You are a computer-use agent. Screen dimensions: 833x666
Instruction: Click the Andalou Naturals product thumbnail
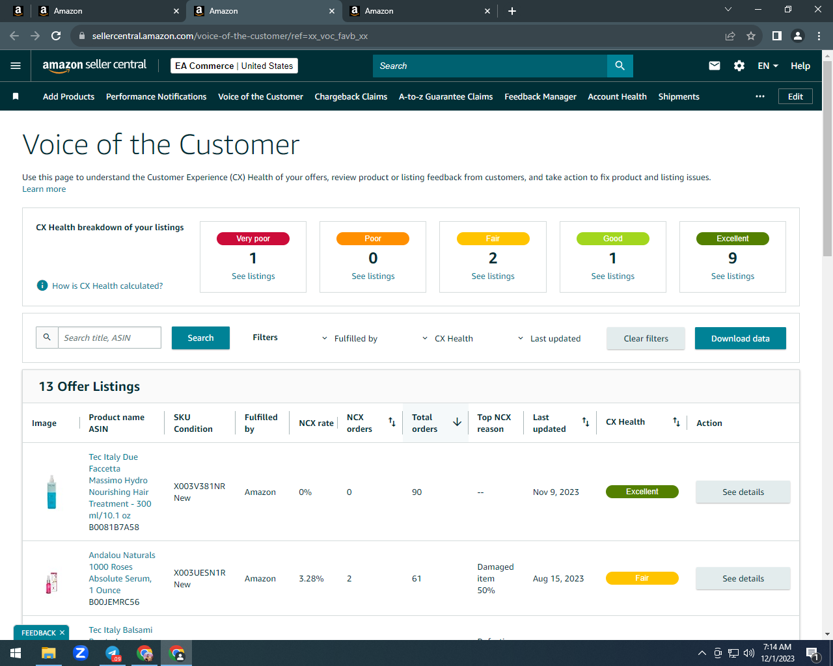click(51, 582)
